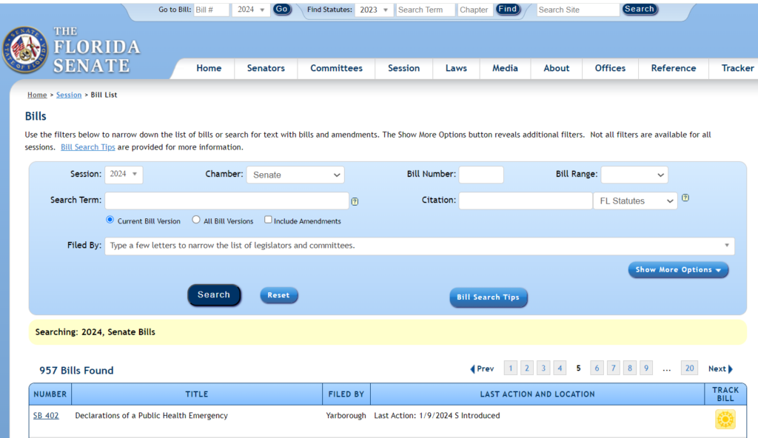This screenshot has width=758, height=438.
Task: Open the Home navigation tab
Action: [x=209, y=68]
